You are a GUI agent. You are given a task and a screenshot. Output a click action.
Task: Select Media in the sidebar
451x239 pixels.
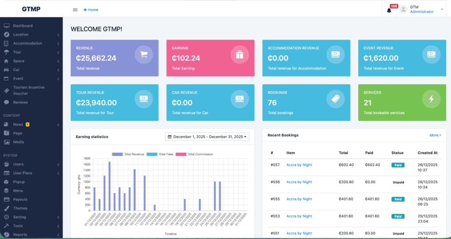click(x=18, y=142)
